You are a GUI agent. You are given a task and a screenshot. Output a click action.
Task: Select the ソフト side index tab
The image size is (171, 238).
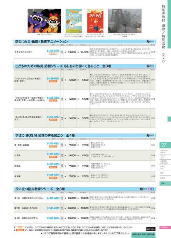[165, 184]
